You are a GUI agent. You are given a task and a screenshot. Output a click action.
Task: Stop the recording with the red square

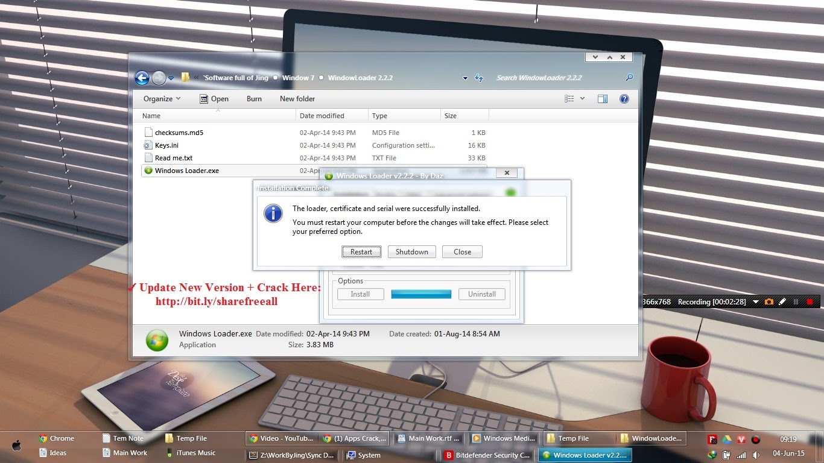pos(810,301)
